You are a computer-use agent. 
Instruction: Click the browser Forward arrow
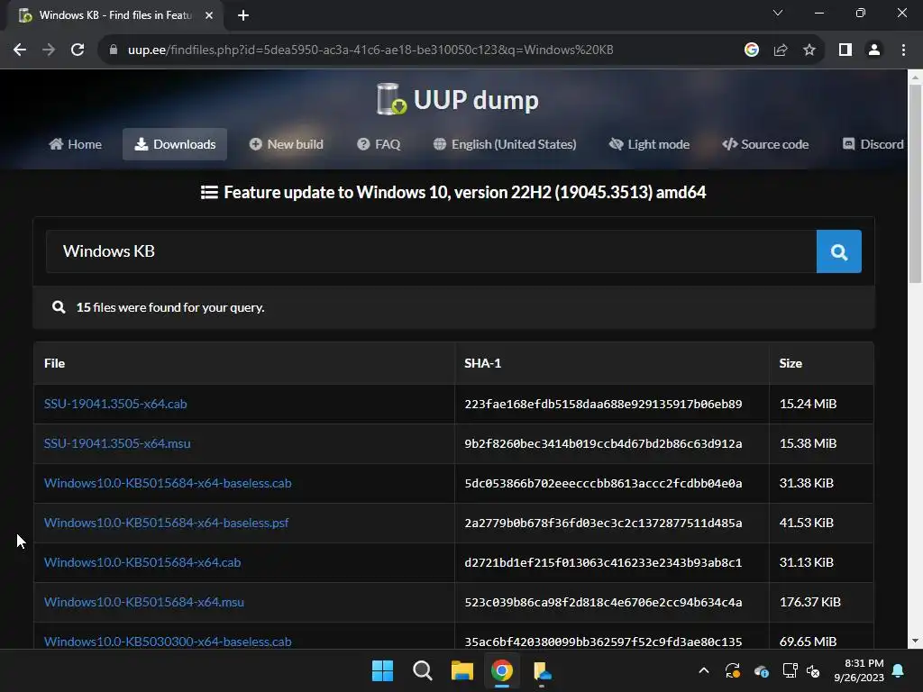point(49,50)
